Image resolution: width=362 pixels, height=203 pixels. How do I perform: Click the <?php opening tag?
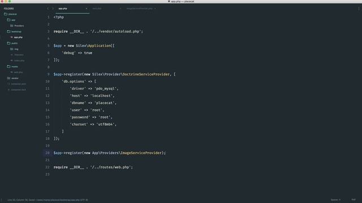click(59, 17)
